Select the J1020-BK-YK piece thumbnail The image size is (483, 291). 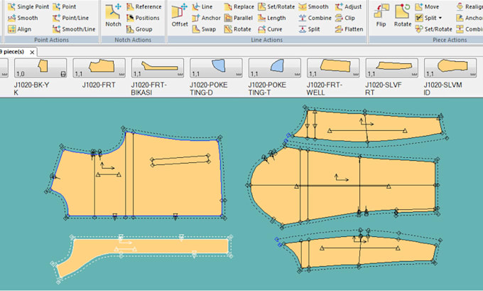coord(40,68)
